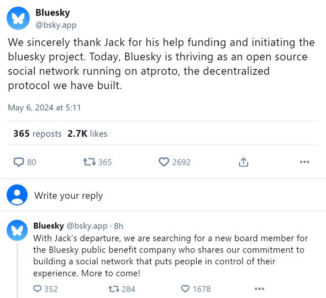Open Bluesky butterfly avatar at top

click(18, 18)
